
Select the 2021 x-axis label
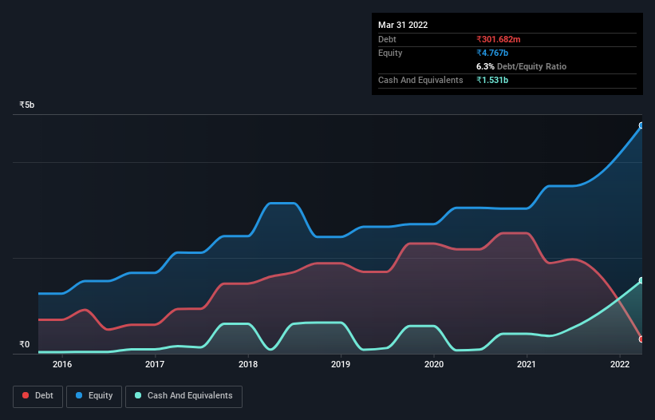tap(527, 364)
